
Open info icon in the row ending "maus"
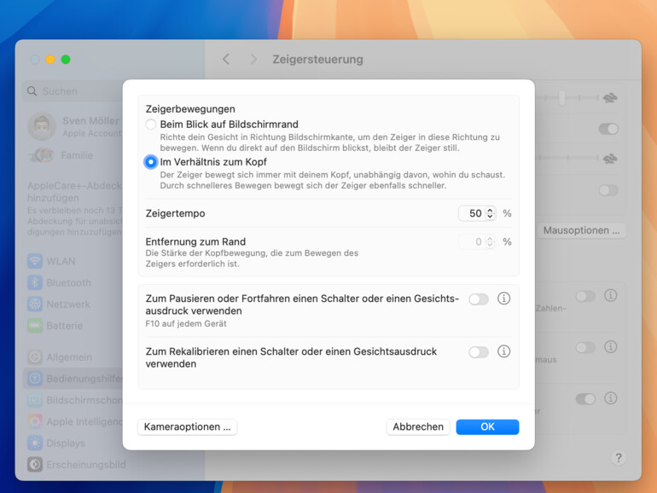point(610,347)
